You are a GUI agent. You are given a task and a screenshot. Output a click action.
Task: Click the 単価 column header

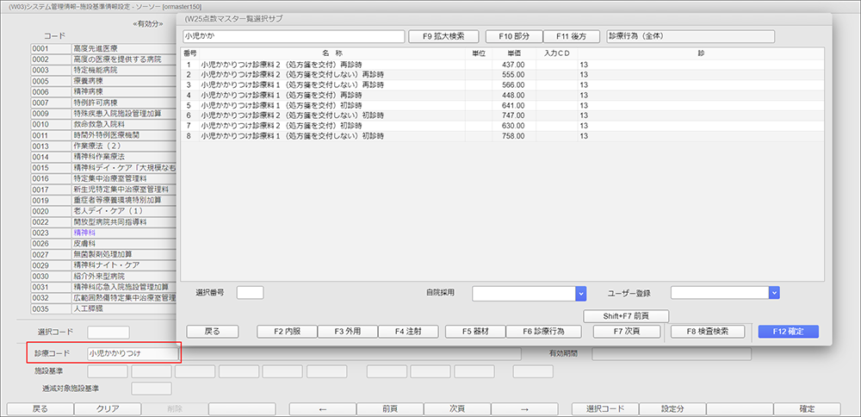[514, 53]
